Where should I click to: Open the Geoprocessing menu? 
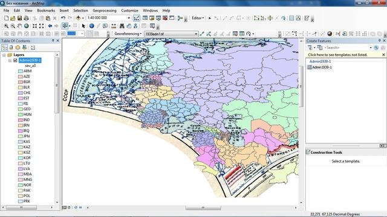tap(105, 11)
